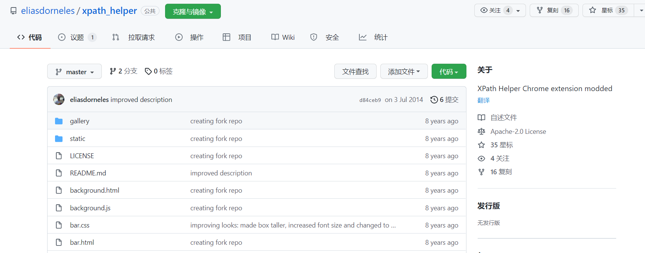The height and width of the screenshot is (253, 645).
Task: Open the 添加文件 dropdown
Action: click(x=404, y=72)
